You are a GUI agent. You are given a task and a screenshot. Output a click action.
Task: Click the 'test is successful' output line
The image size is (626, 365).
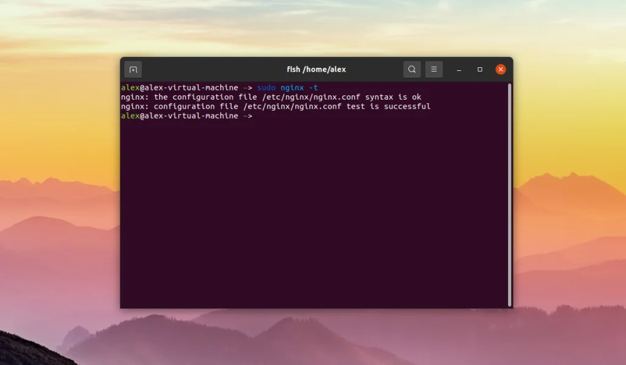[x=276, y=106]
